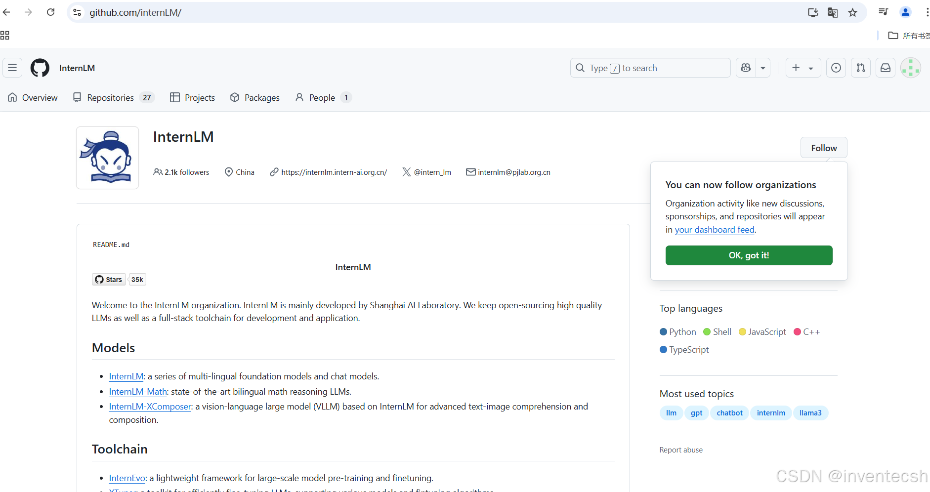Filter repositories by C++ language

click(x=807, y=332)
